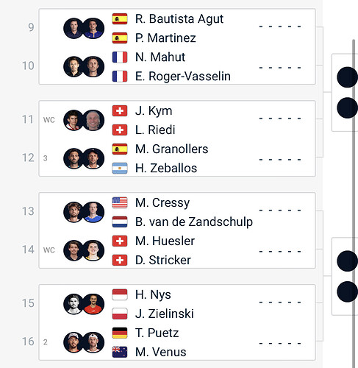Click the Netherlands flag beside B. van de Zandschulp
The width and height of the screenshot is (358, 368).
120,222
